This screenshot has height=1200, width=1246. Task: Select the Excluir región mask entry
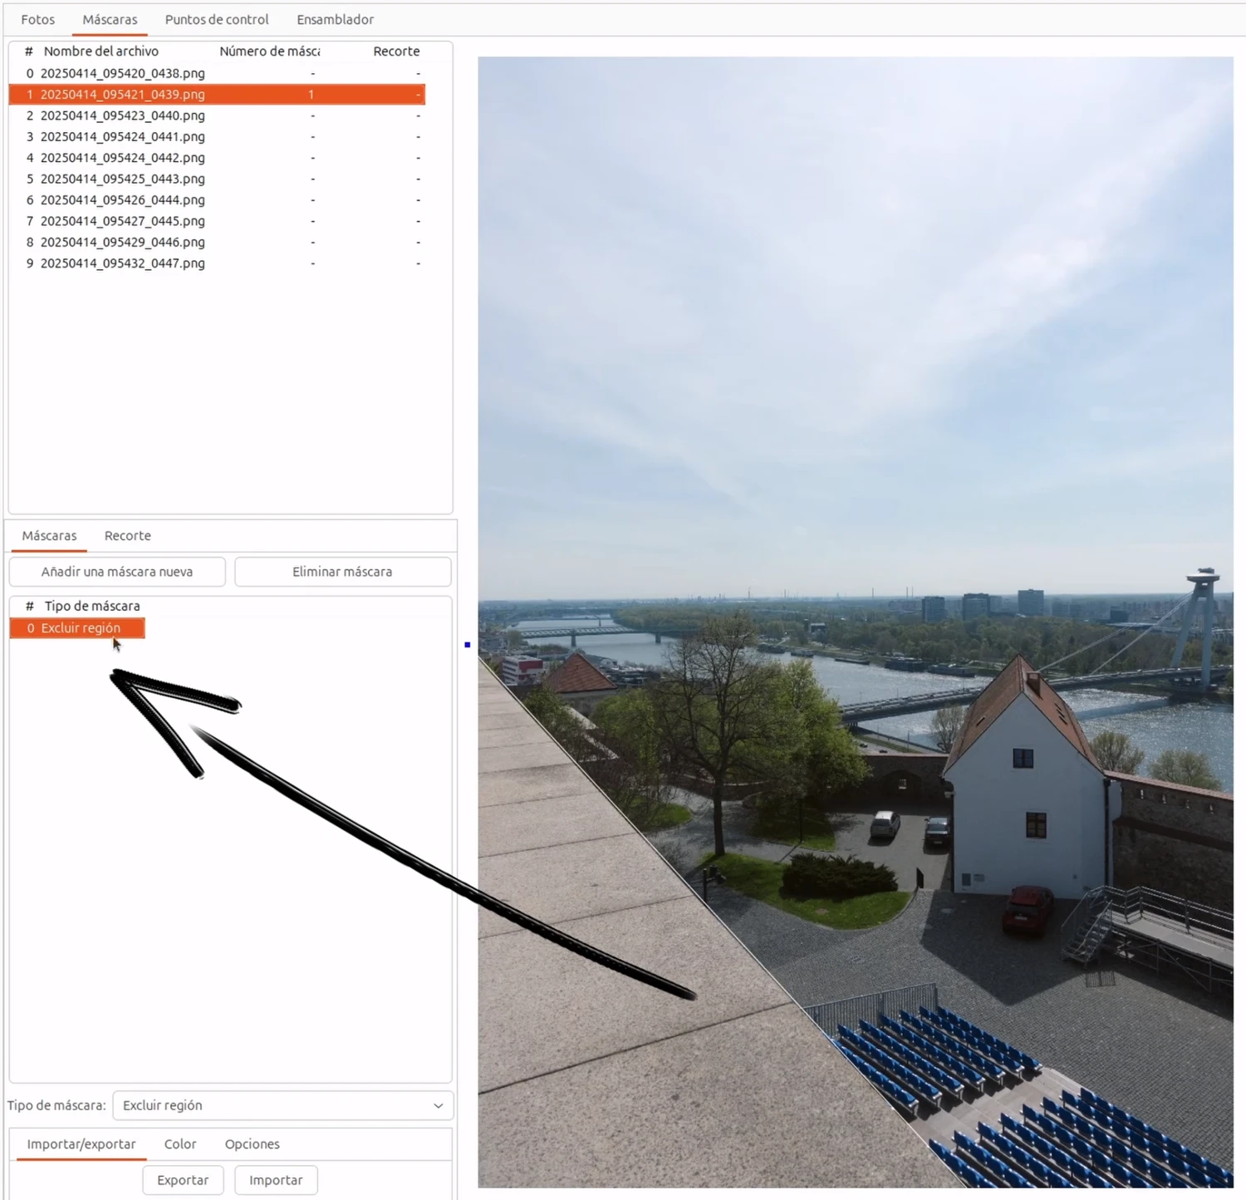pos(80,628)
